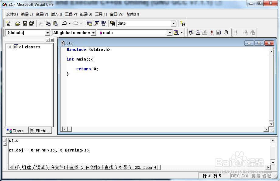Open the Redo history dropdown arrow

pos(81,23)
